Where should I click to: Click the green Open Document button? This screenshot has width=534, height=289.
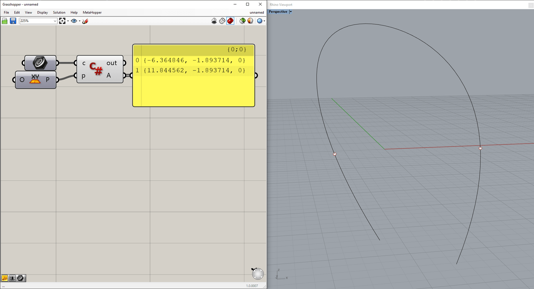pyautogui.click(x=4, y=20)
